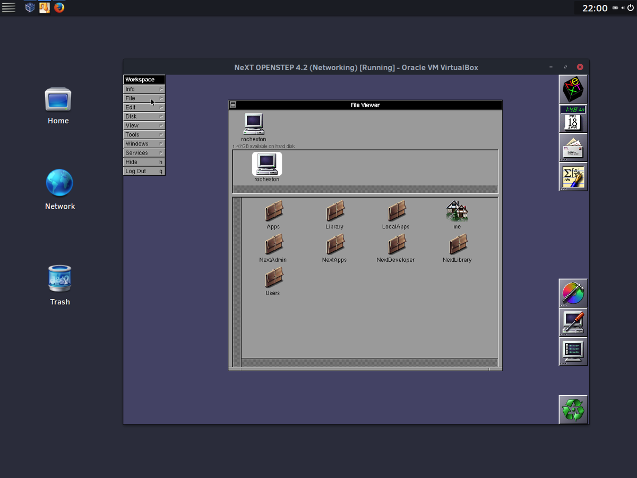Click the '1.47GB available on hard disk' text
Screen dimensions: 637x478
pyautogui.click(x=264, y=146)
